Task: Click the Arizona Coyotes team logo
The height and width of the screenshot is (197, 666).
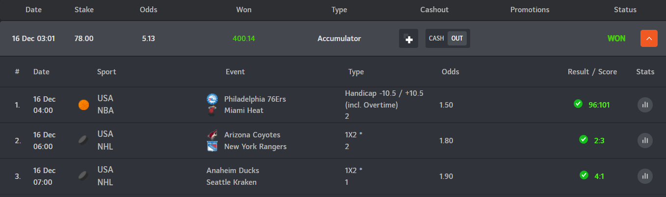Action: (x=212, y=135)
